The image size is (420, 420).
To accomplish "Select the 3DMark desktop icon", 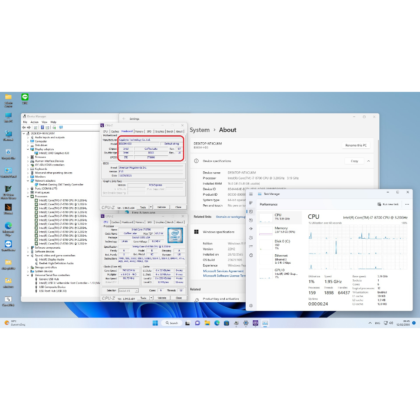I will [x=8, y=208].
